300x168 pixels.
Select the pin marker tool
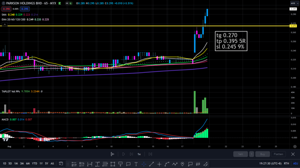pyautogui.click(x=182, y=164)
